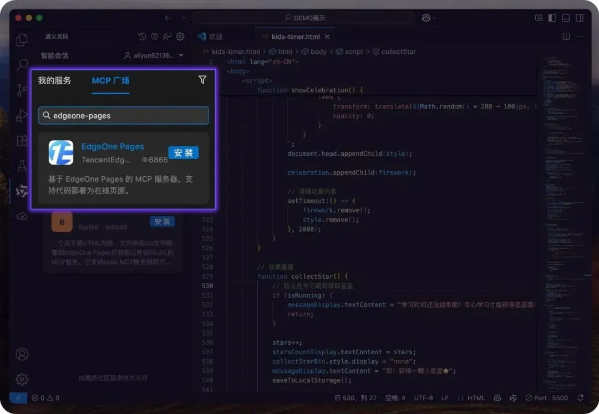Open errors and warnings count in status bar

(45, 397)
